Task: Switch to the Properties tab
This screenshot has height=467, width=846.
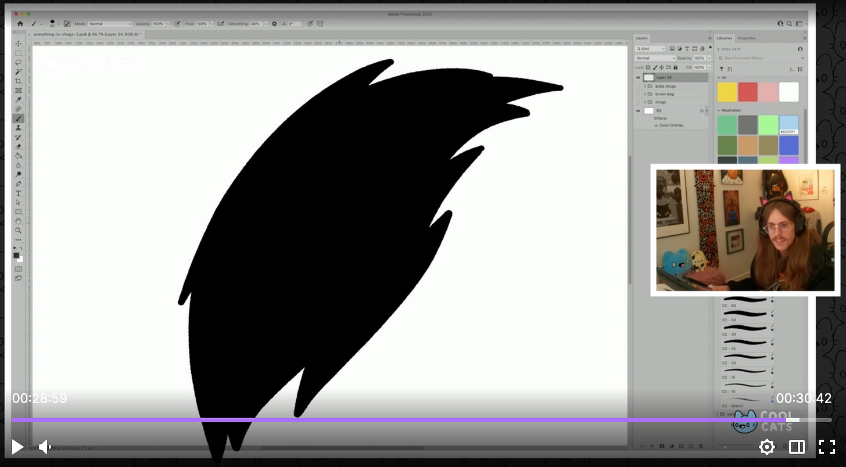Action: [x=747, y=38]
